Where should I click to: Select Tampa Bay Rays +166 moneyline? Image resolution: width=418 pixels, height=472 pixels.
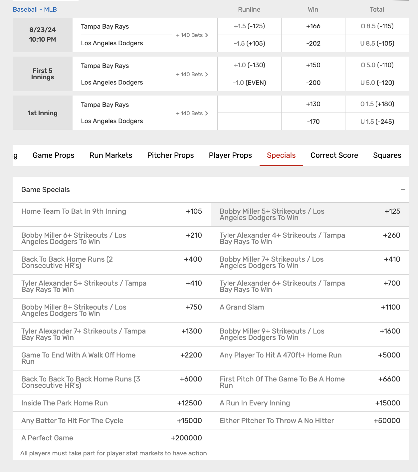pos(313,26)
